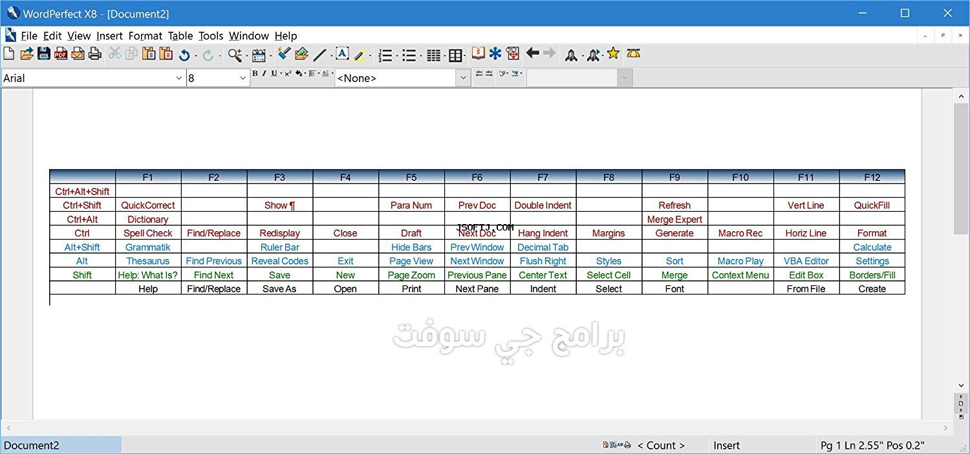Open the <None> style dropdown
The image size is (970, 454).
point(463,78)
